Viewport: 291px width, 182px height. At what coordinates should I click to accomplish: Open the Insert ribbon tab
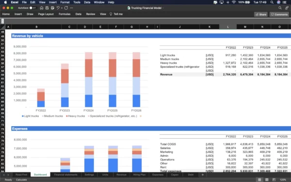click(18, 14)
